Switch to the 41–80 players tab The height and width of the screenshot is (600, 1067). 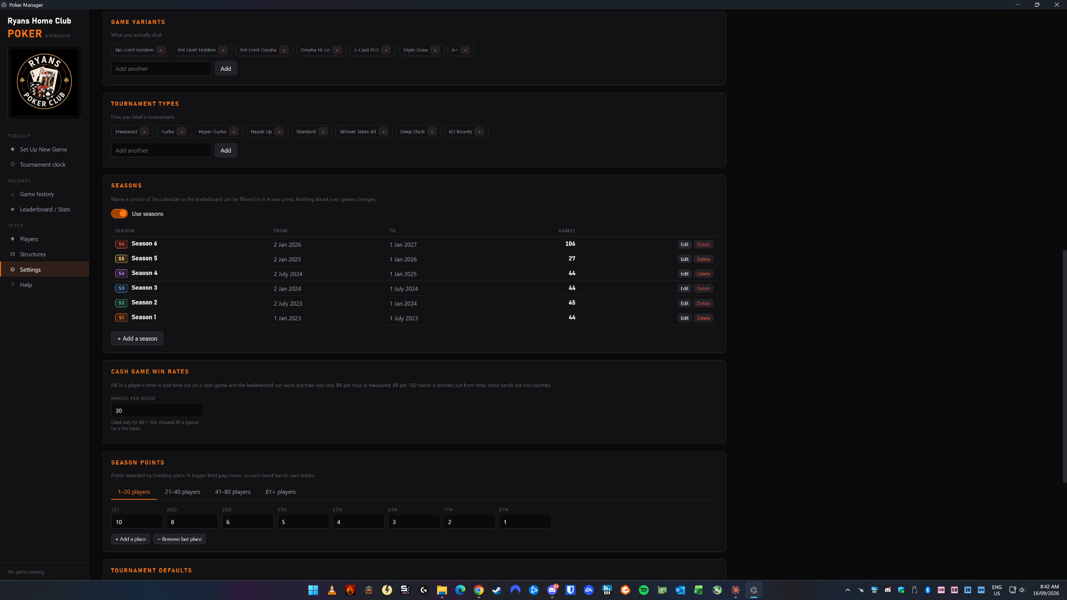click(x=233, y=492)
